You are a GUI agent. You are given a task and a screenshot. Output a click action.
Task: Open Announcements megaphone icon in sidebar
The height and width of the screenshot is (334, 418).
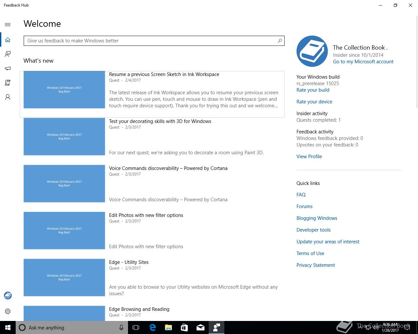pos(8,68)
